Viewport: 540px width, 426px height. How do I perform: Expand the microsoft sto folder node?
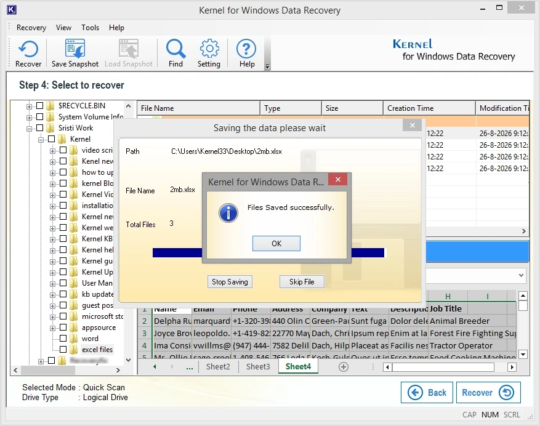coord(52,317)
